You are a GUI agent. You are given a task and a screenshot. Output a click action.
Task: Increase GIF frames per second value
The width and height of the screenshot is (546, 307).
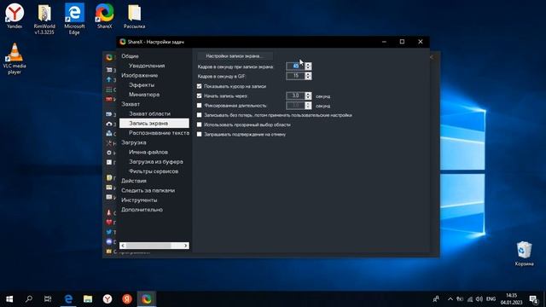(x=308, y=74)
